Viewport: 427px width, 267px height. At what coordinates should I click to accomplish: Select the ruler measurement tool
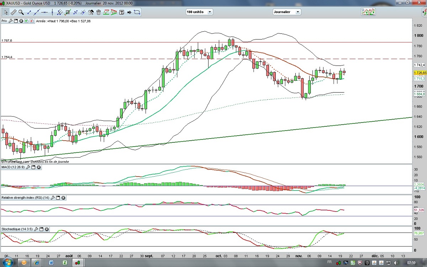[14, 12]
